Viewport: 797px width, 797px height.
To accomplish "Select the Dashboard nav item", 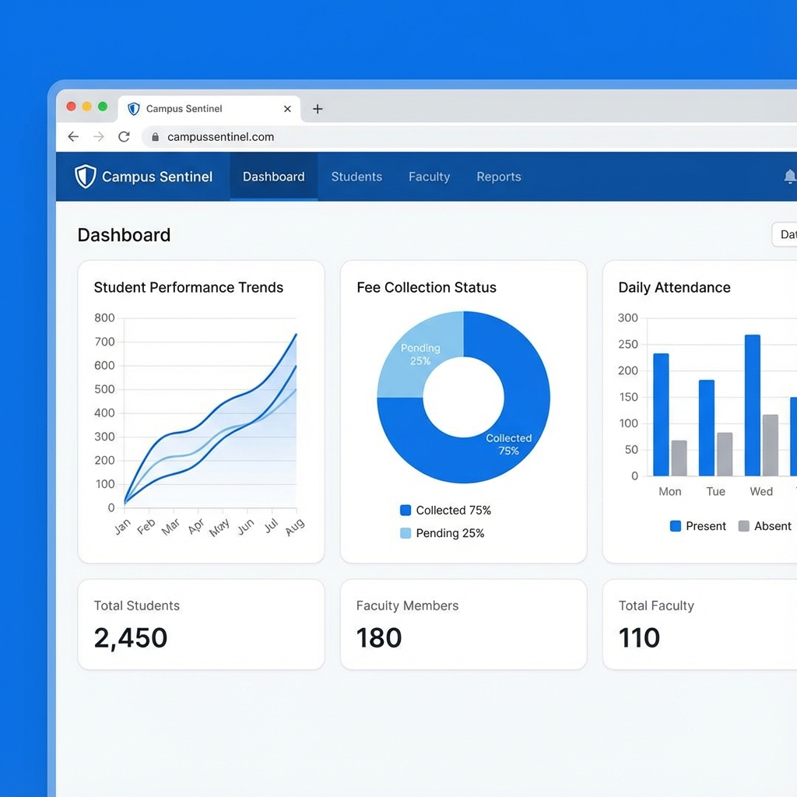I will pos(273,177).
